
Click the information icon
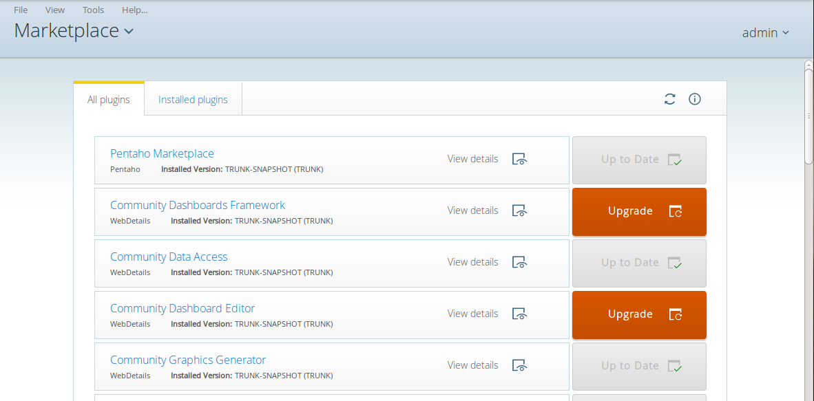point(695,99)
